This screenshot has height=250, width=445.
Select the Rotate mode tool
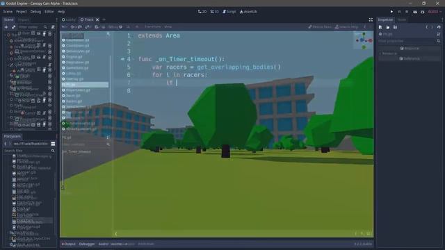pos(80,26)
